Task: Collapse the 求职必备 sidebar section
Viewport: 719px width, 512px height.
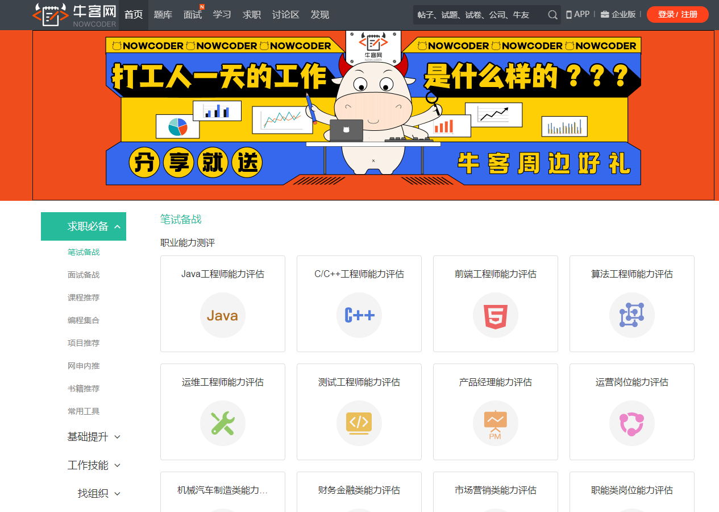Action: (84, 226)
